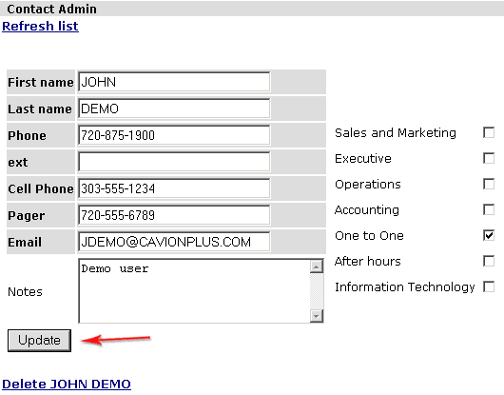Click the Notes scrollbar down arrow
The height and width of the screenshot is (395, 504).
pyautogui.click(x=317, y=316)
